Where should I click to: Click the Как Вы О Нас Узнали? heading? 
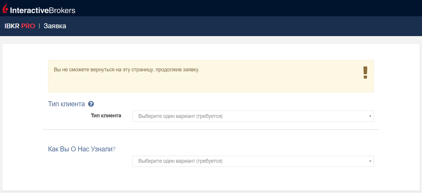(82, 149)
